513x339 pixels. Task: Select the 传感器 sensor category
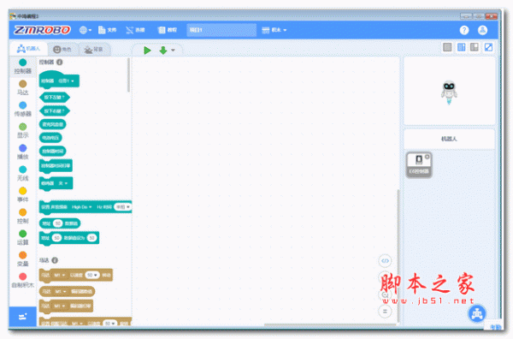pos(22,110)
